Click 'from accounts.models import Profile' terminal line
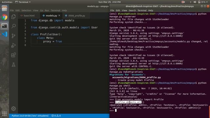This screenshot has height=118, width=210. pos(139,99)
